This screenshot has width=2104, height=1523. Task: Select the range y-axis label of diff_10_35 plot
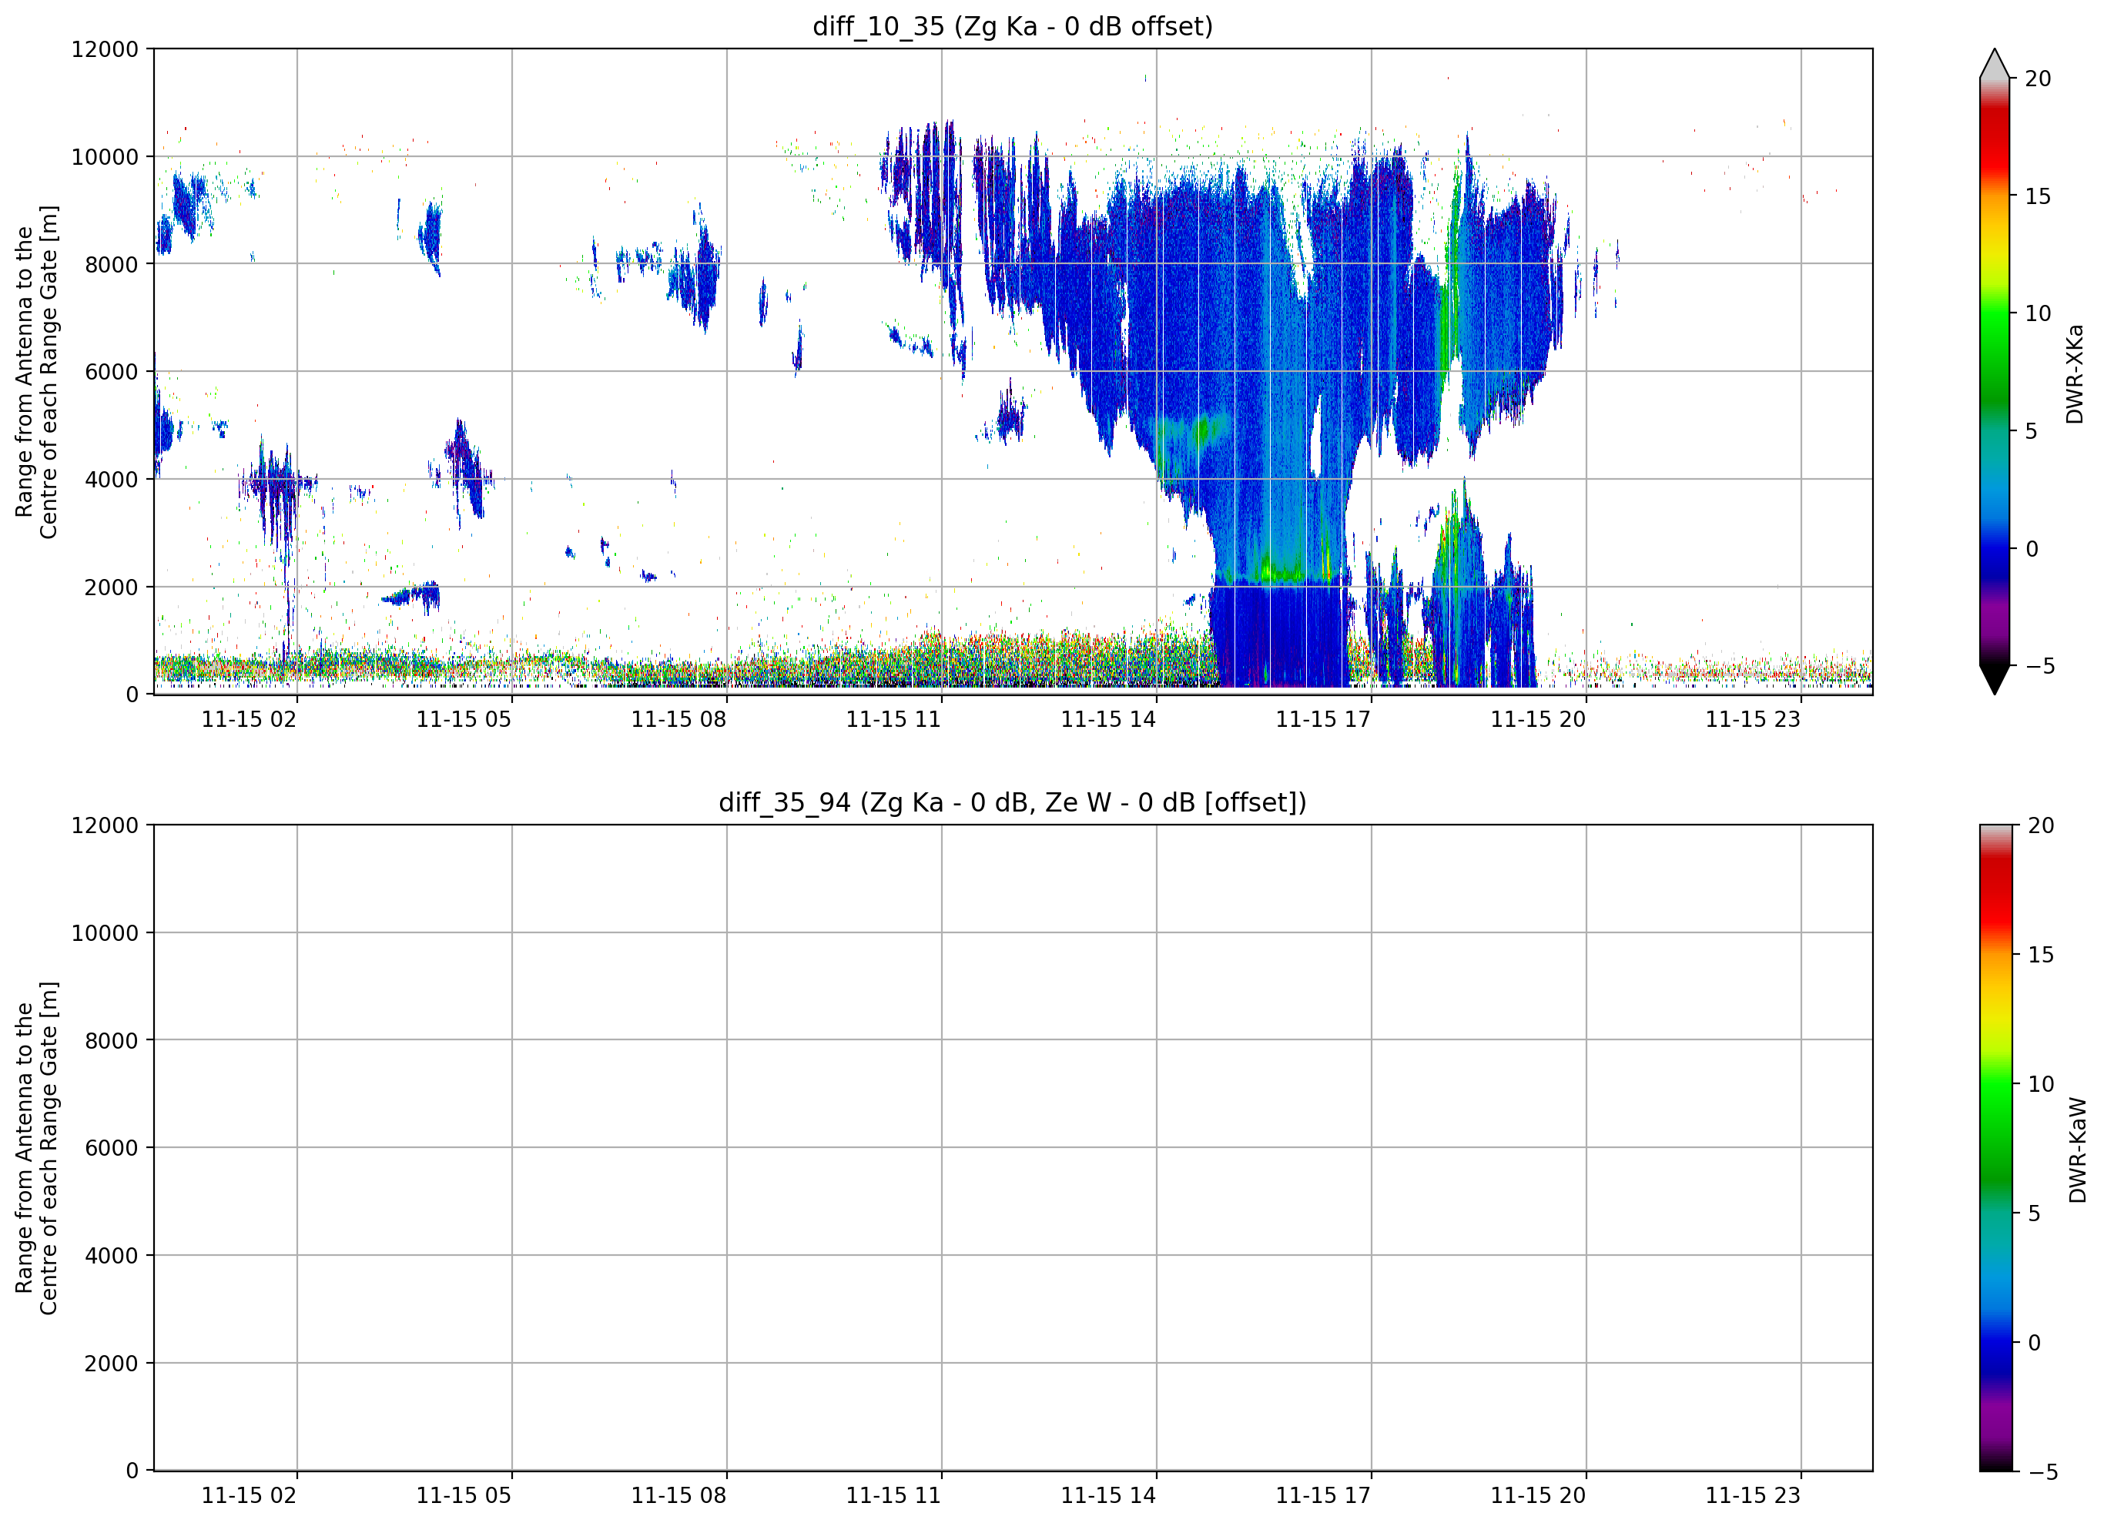click(37, 372)
